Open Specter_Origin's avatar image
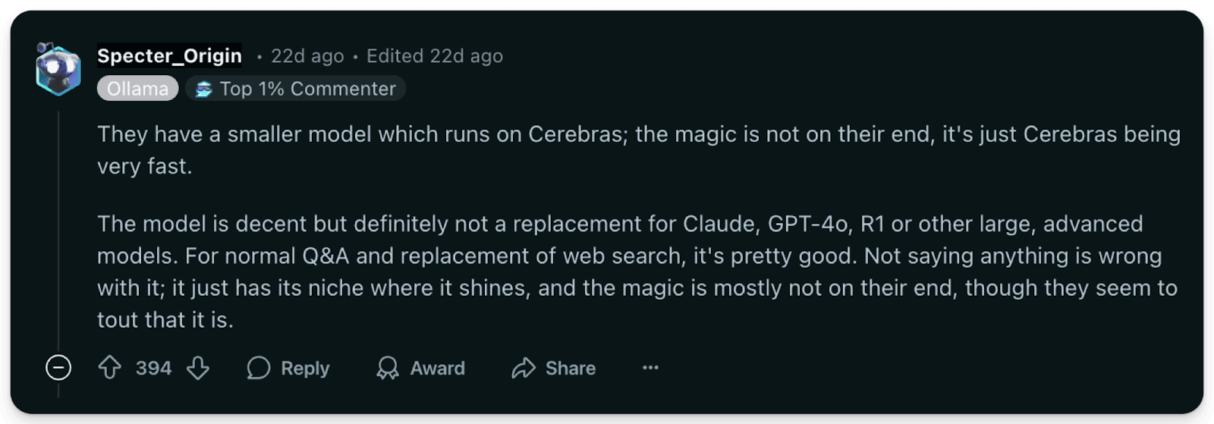Screen dimensions: 1214x424 pyautogui.click(x=58, y=70)
